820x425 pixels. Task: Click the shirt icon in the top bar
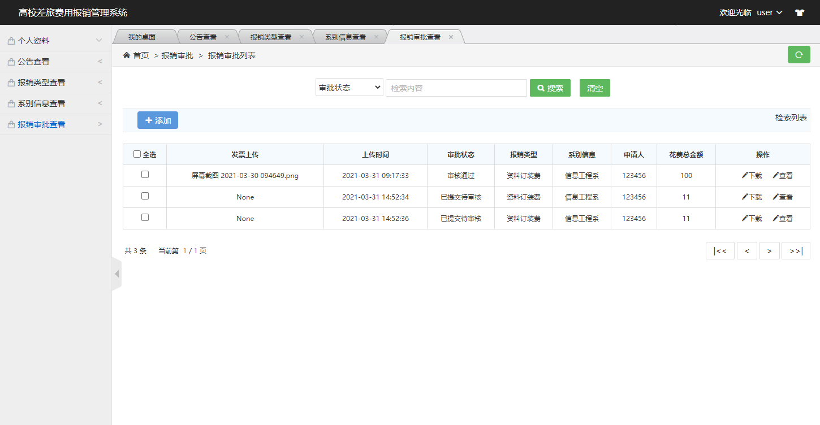800,12
